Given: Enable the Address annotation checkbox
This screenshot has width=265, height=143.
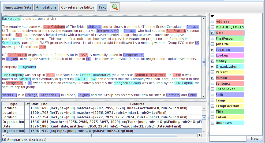Looking at the screenshot, I should coord(212,22).
